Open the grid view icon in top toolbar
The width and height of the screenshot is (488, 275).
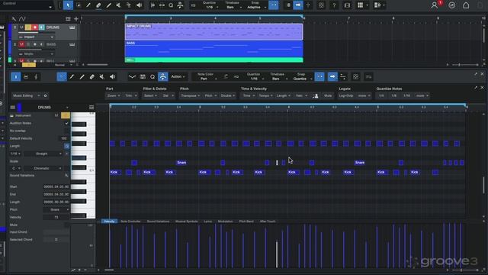360,5
